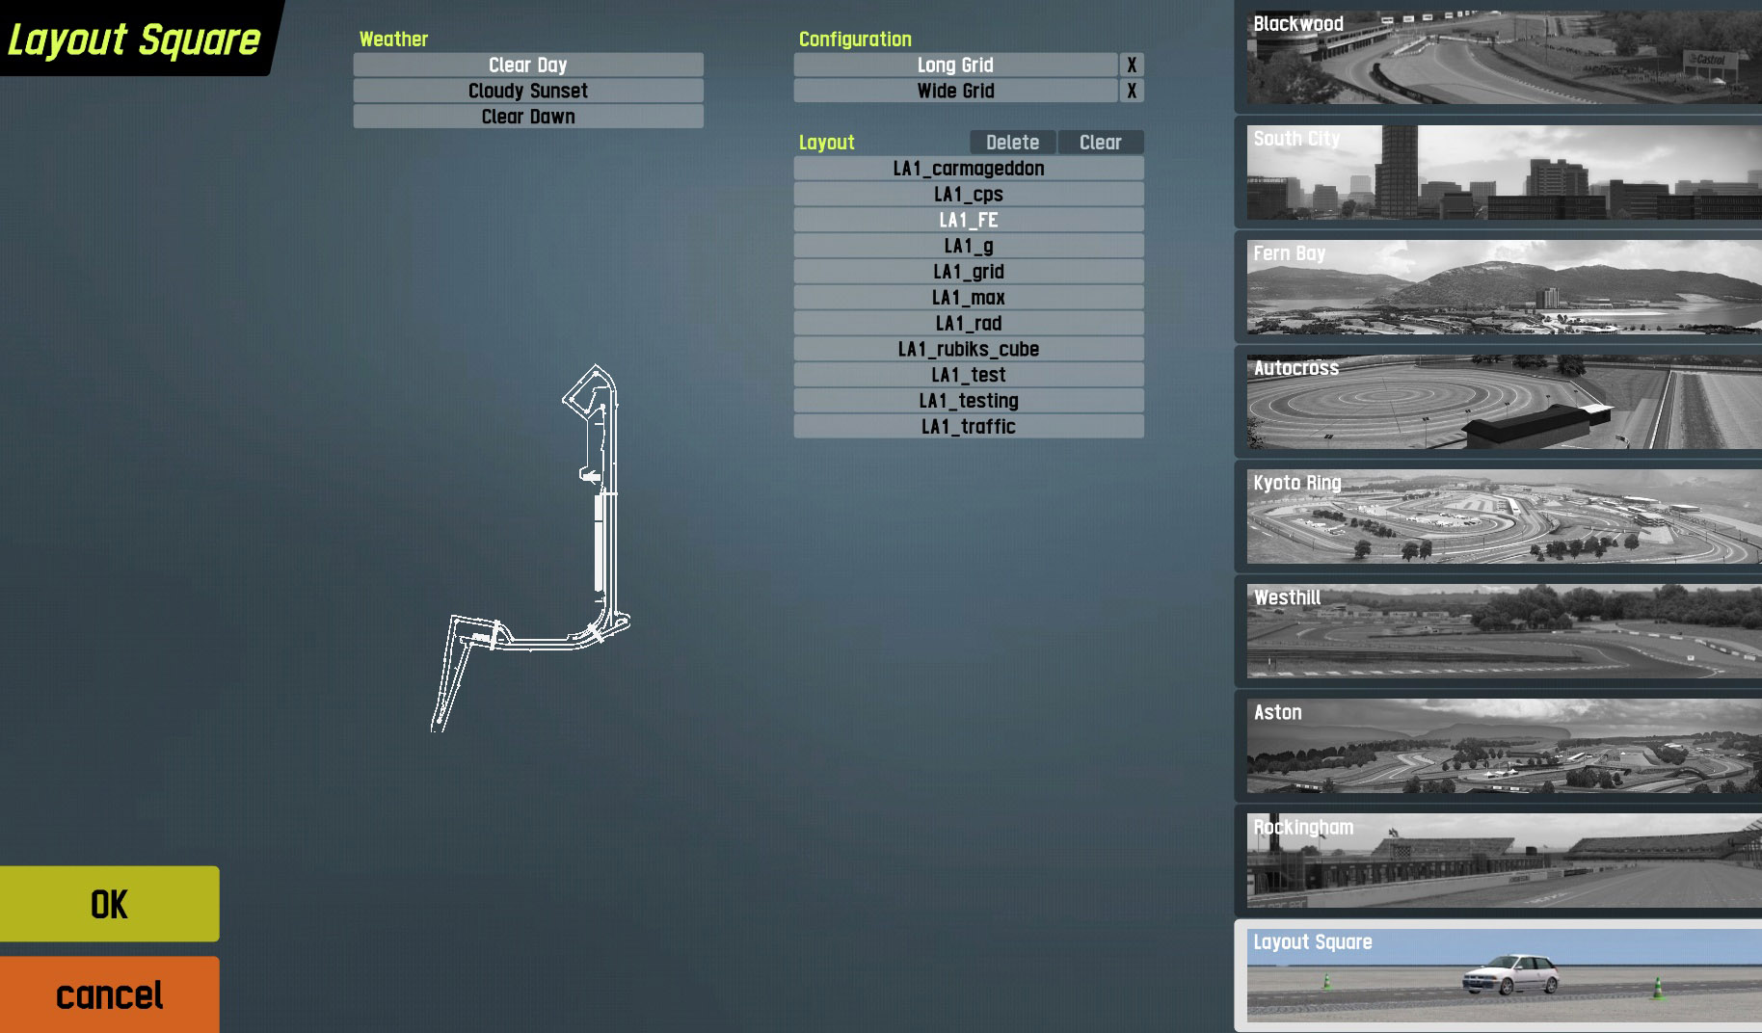Click the white track map outline
This screenshot has width=1762, height=1033.
[x=530, y=548]
